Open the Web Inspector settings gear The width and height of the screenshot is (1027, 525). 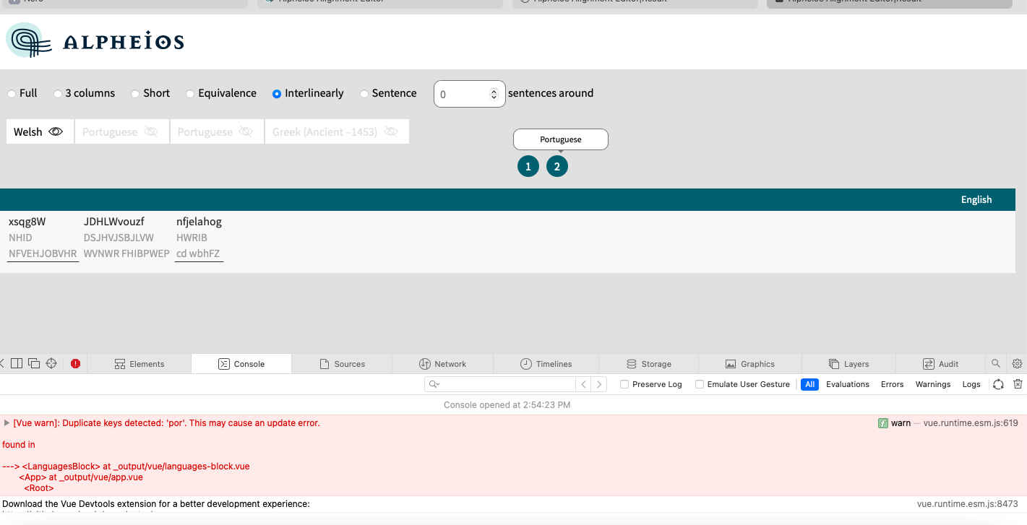coord(1017,363)
